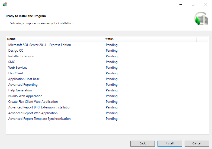Cancel the installation wizard
This screenshot has width=212, height=149.
pyautogui.click(x=197, y=143)
